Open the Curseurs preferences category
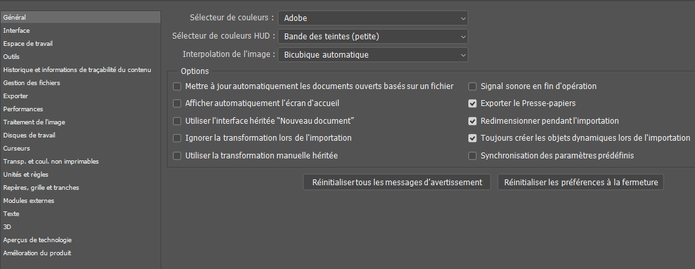 (x=16, y=148)
